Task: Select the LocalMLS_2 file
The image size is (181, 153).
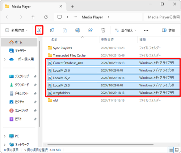Action: [x=113, y=78]
